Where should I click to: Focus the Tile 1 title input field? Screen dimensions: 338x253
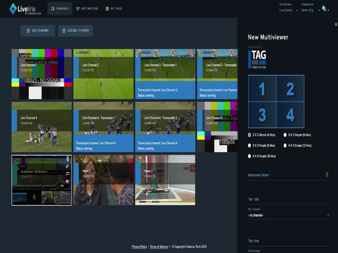(x=289, y=200)
